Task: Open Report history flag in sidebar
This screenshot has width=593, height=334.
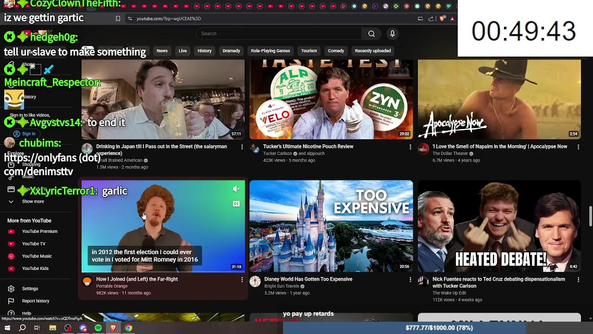Action: [x=11, y=301]
